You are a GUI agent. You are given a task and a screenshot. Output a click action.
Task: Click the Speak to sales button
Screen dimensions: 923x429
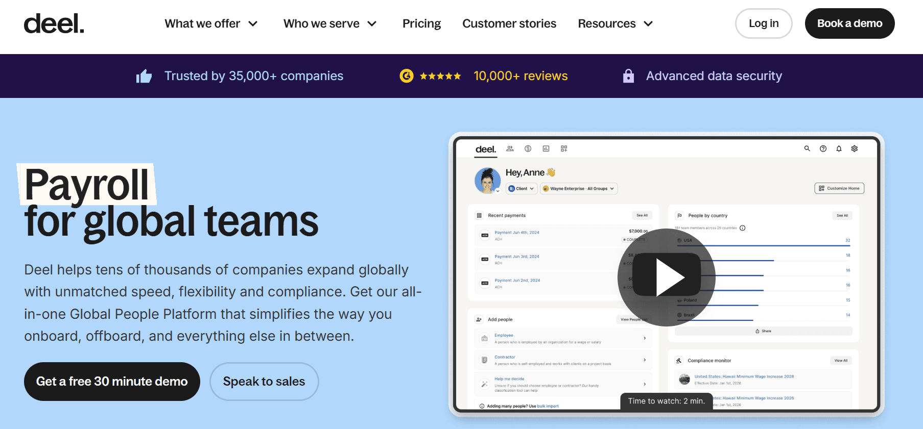tap(264, 382)
